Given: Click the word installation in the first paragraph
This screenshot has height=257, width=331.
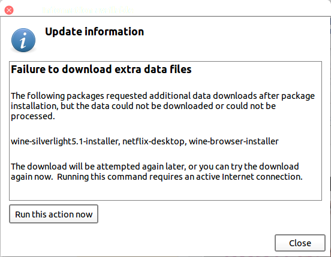Looking at the screenshot, I should tap(34, 106).
